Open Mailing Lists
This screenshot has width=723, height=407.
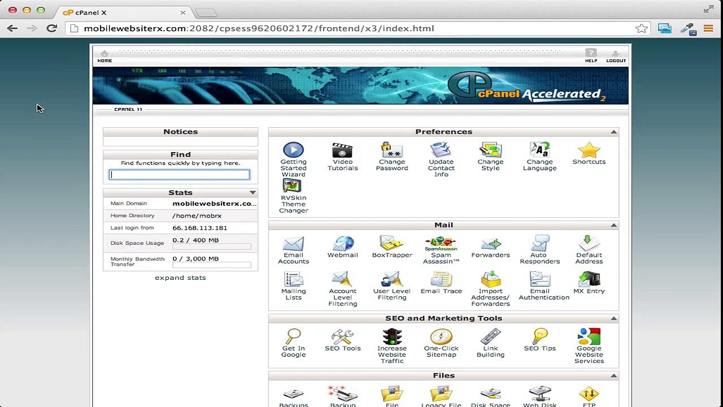coord(293,286)
